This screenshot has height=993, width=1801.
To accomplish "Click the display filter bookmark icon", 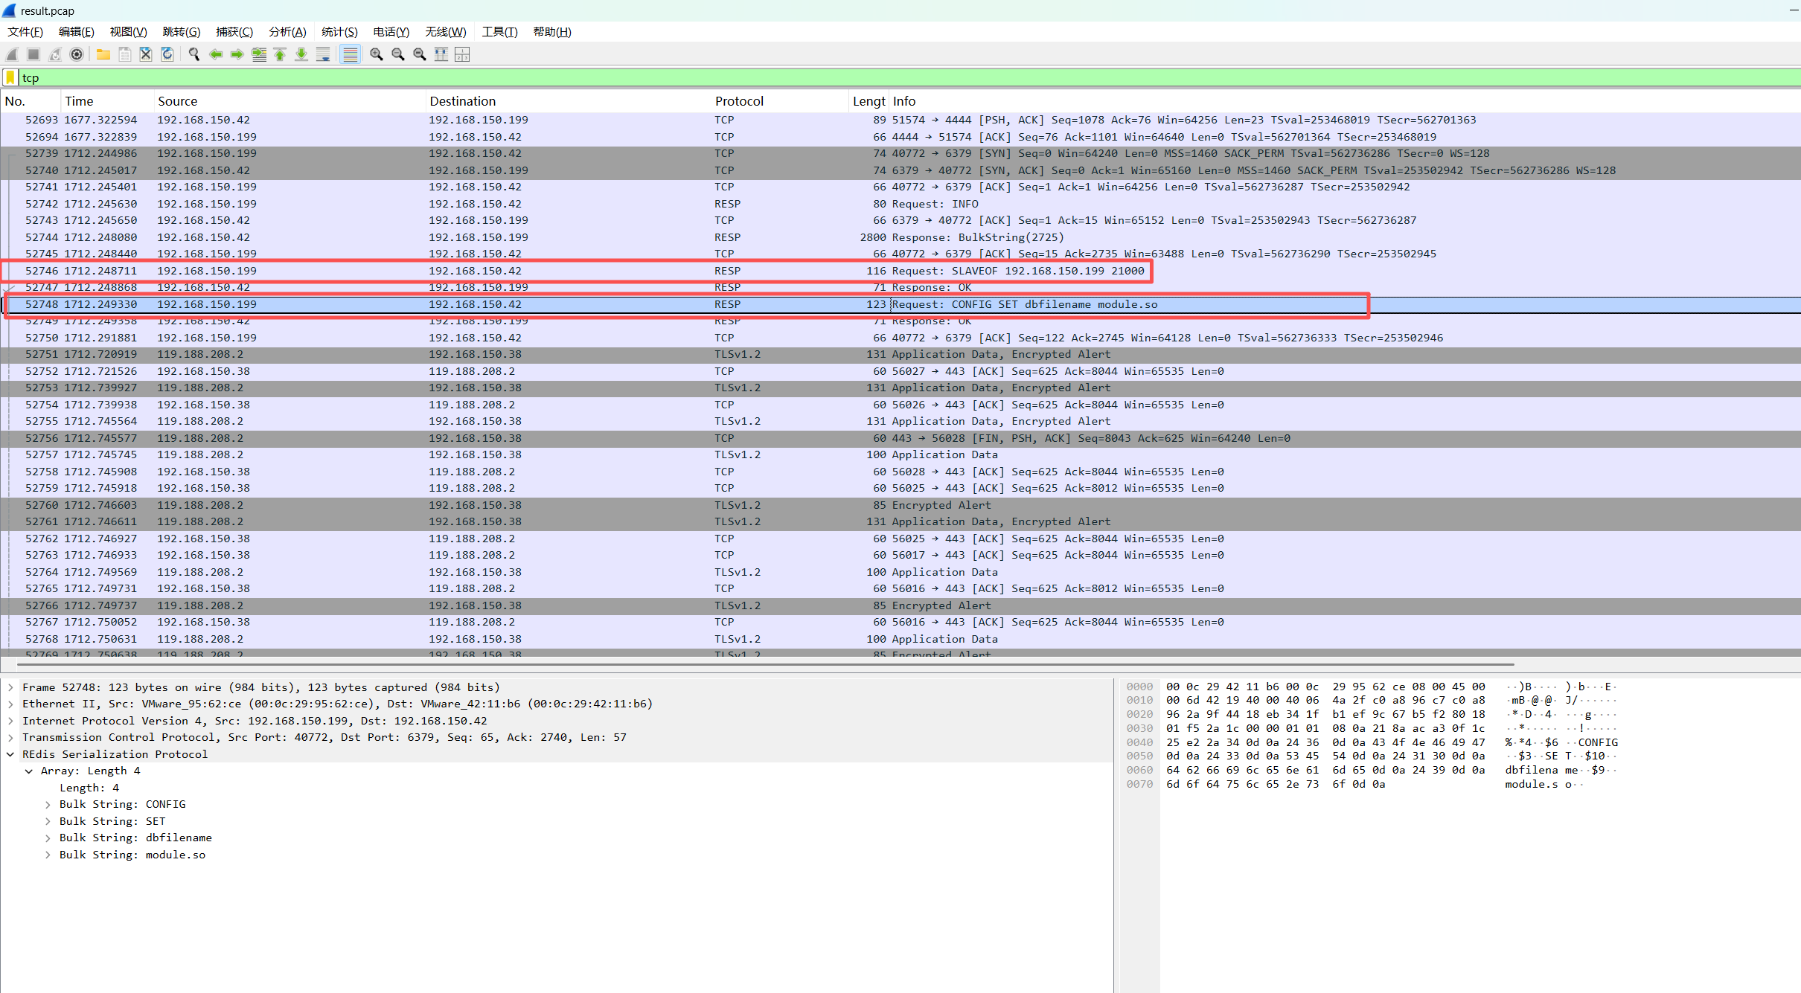I will pos(10,77).
